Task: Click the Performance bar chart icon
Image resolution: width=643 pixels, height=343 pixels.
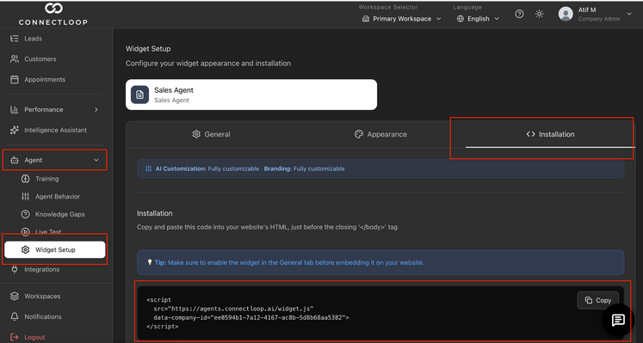Action: click(15, 110)
